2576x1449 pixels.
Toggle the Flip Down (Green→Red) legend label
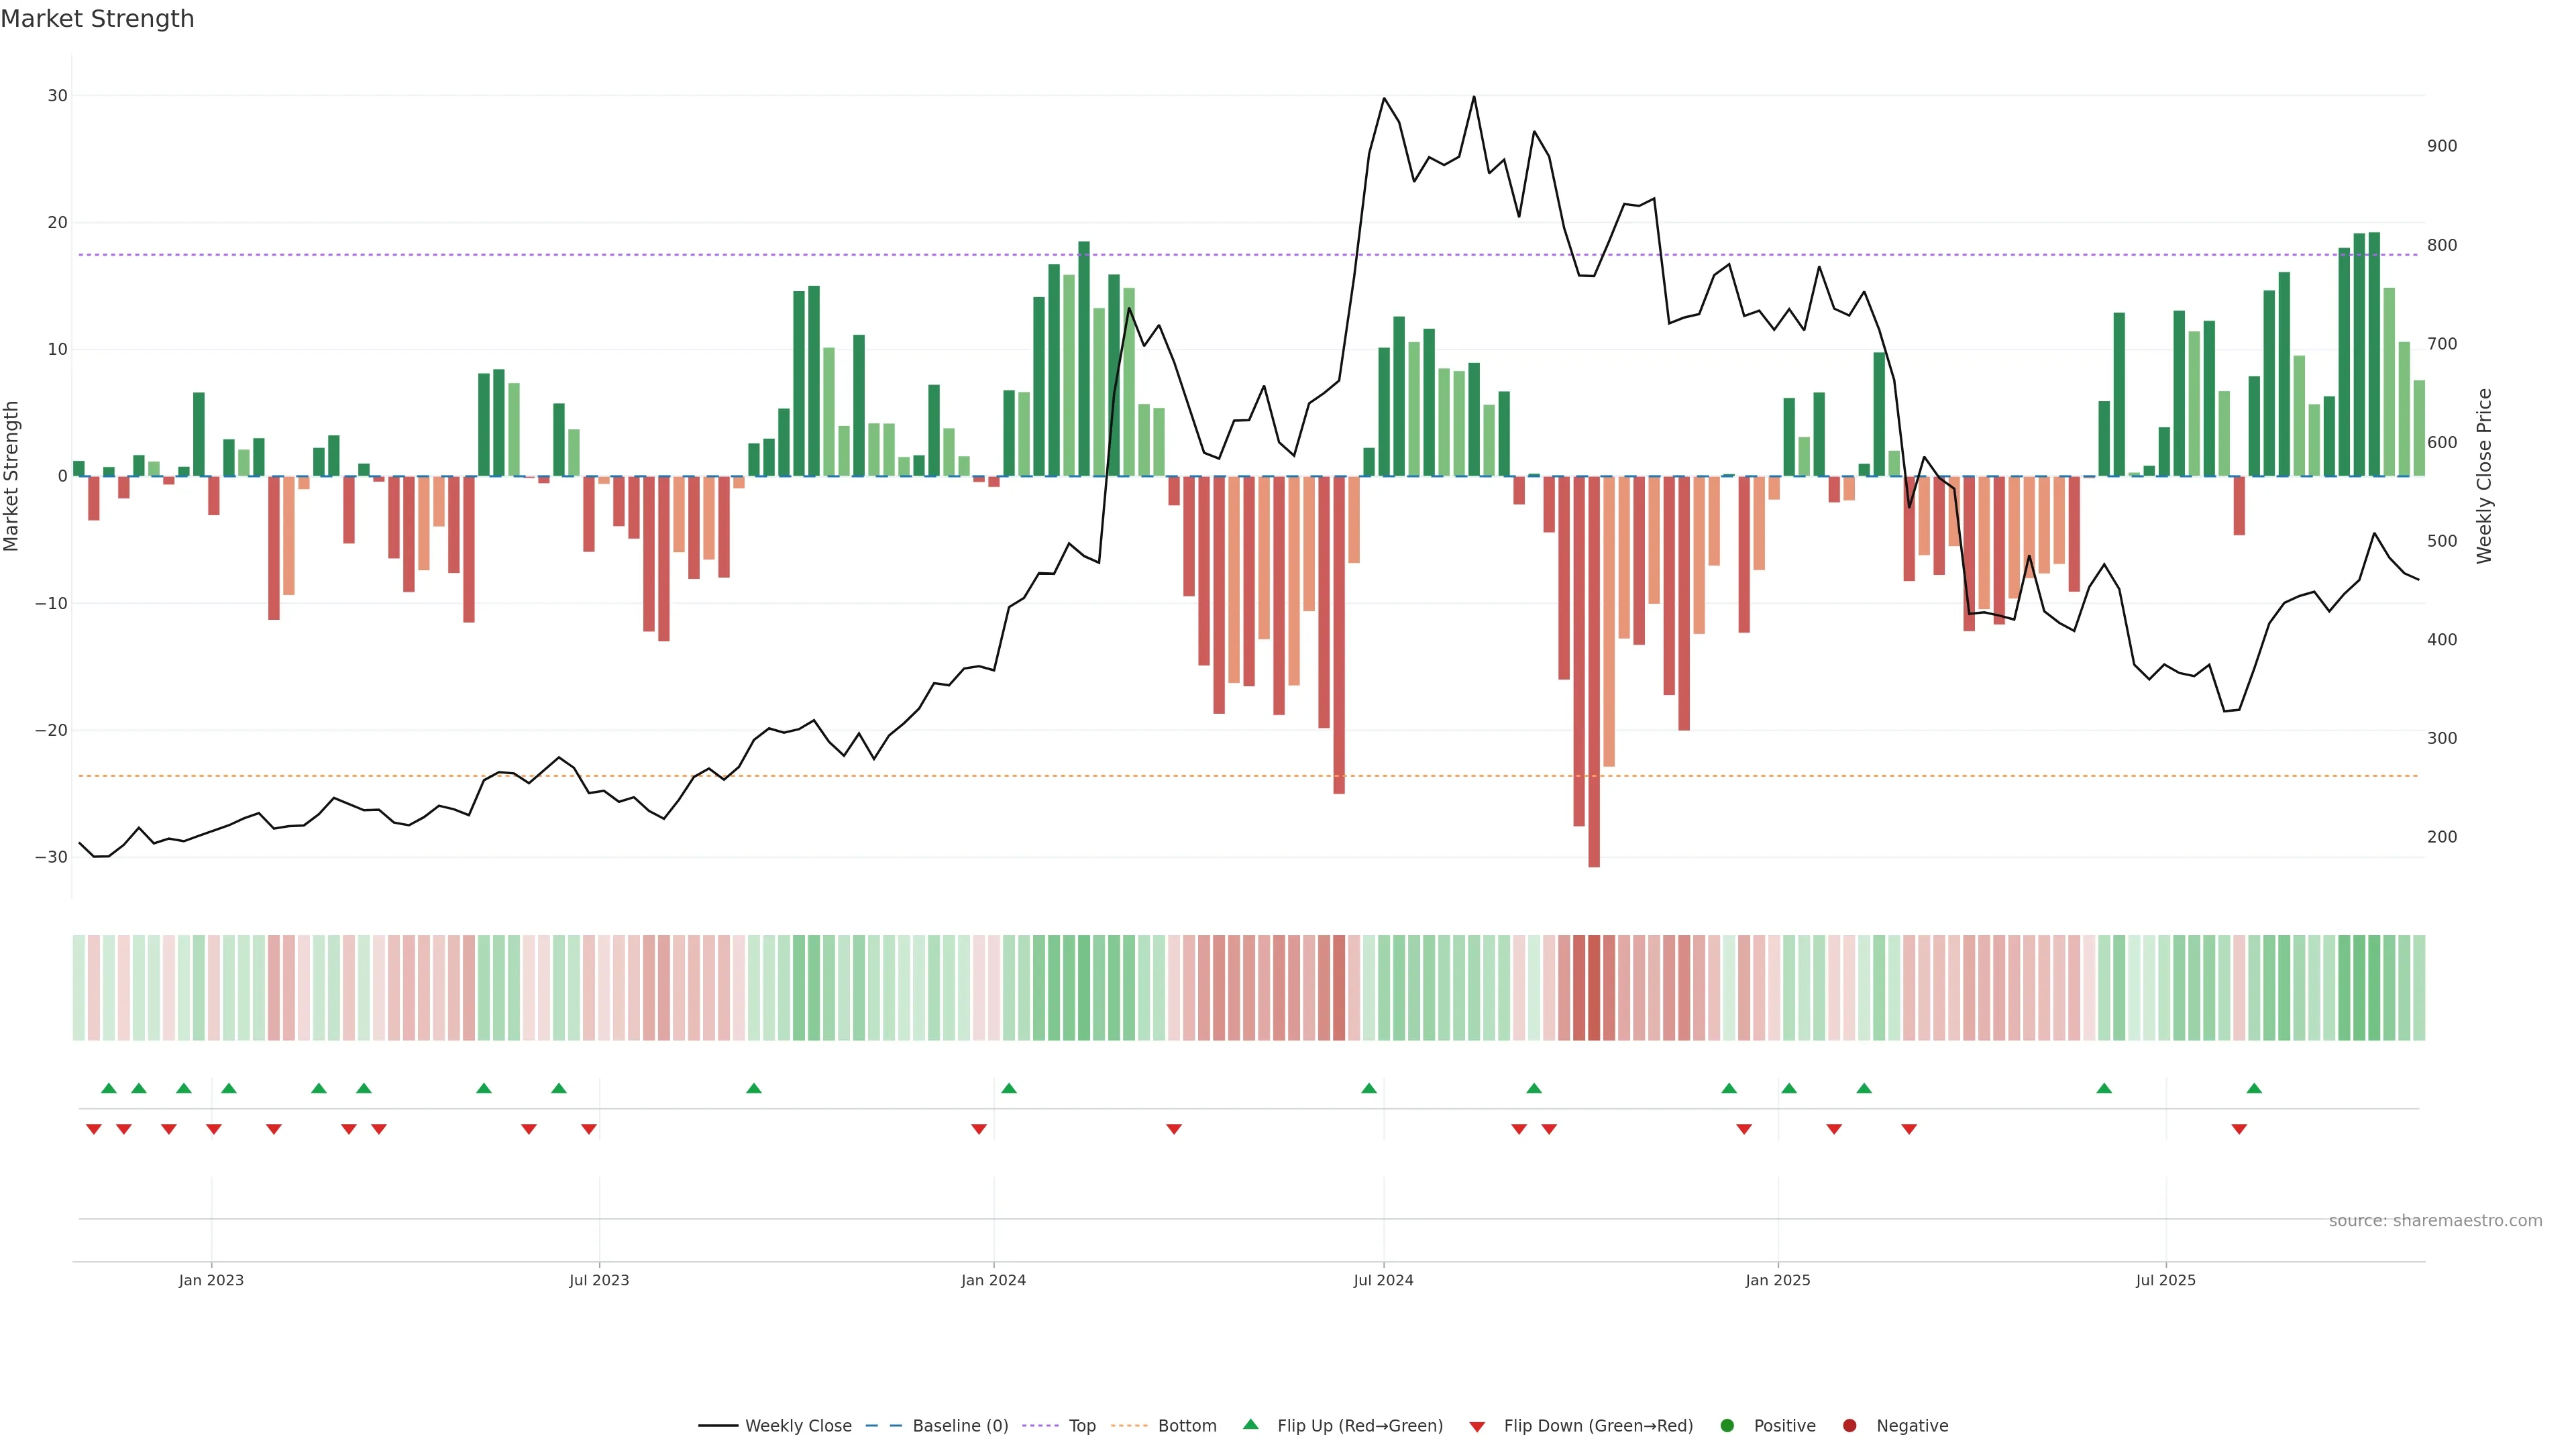[x=1598, y=1426]
